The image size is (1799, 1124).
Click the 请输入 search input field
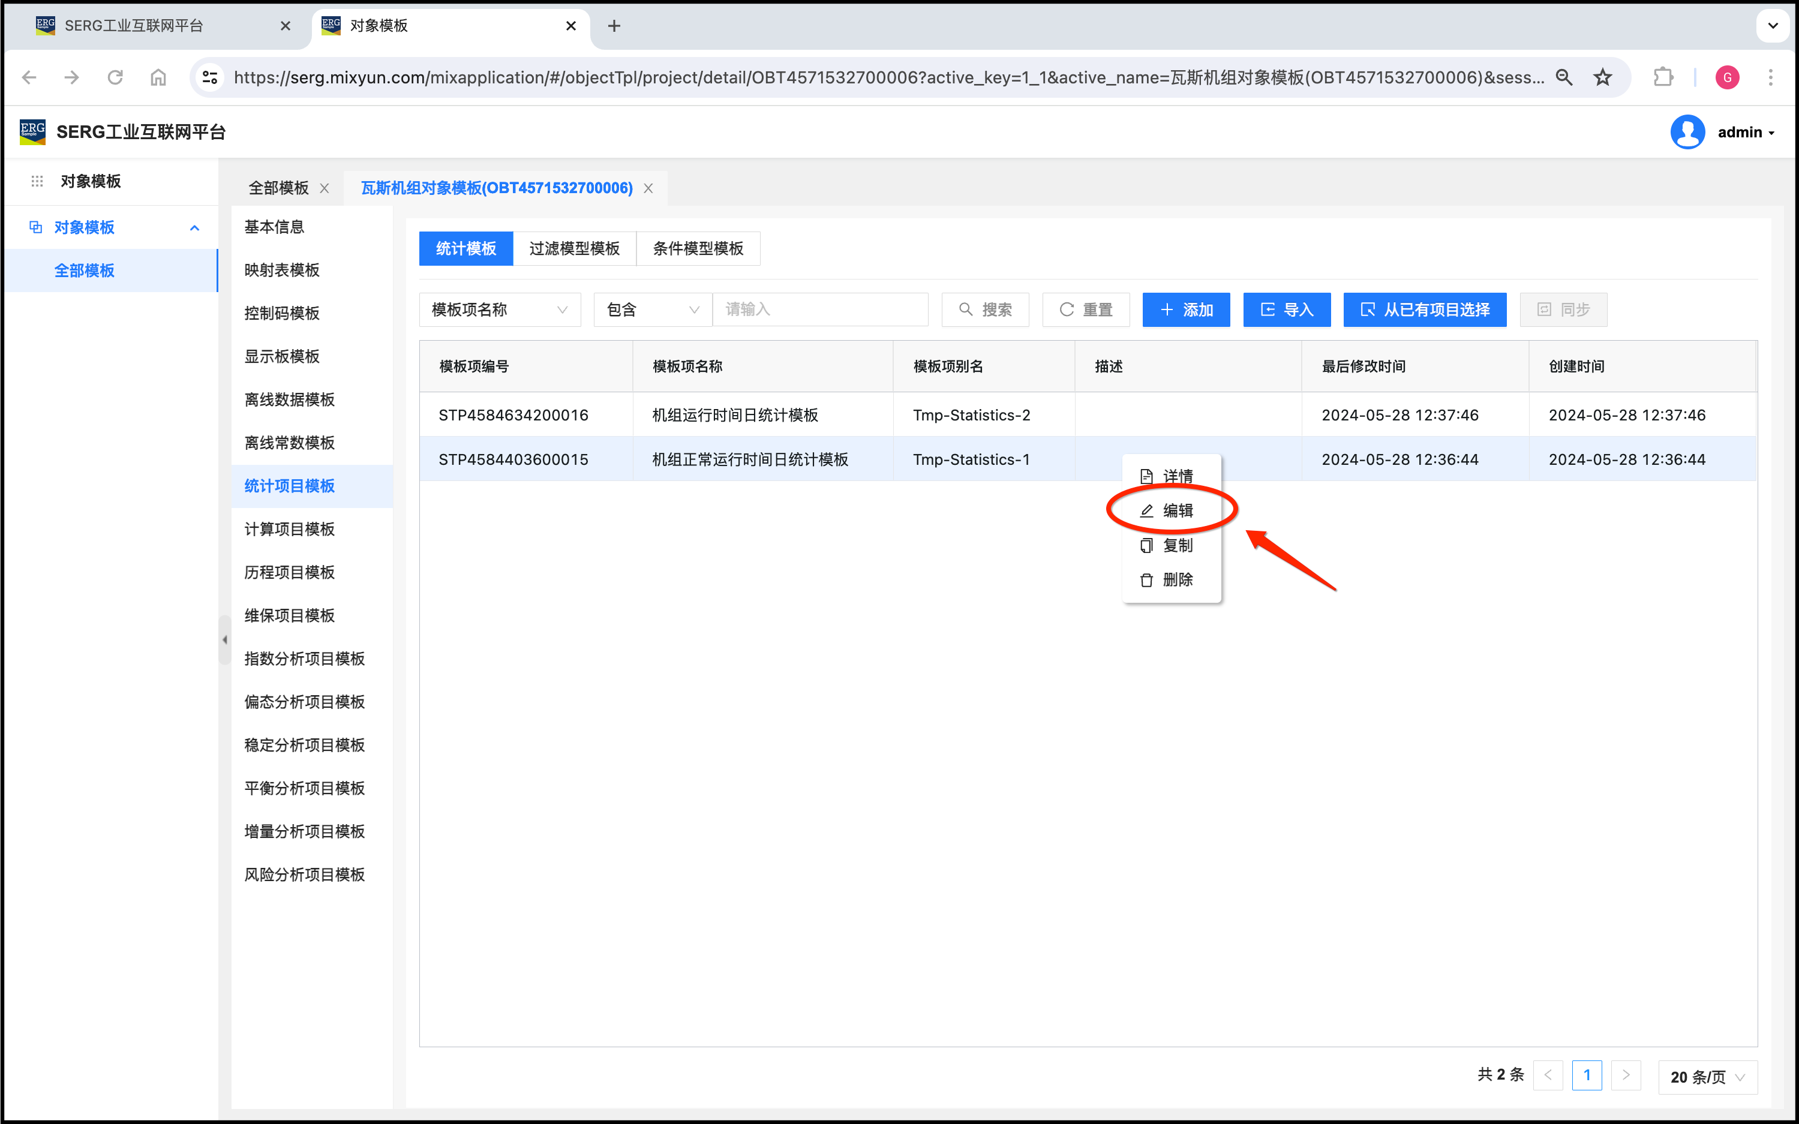820,309
